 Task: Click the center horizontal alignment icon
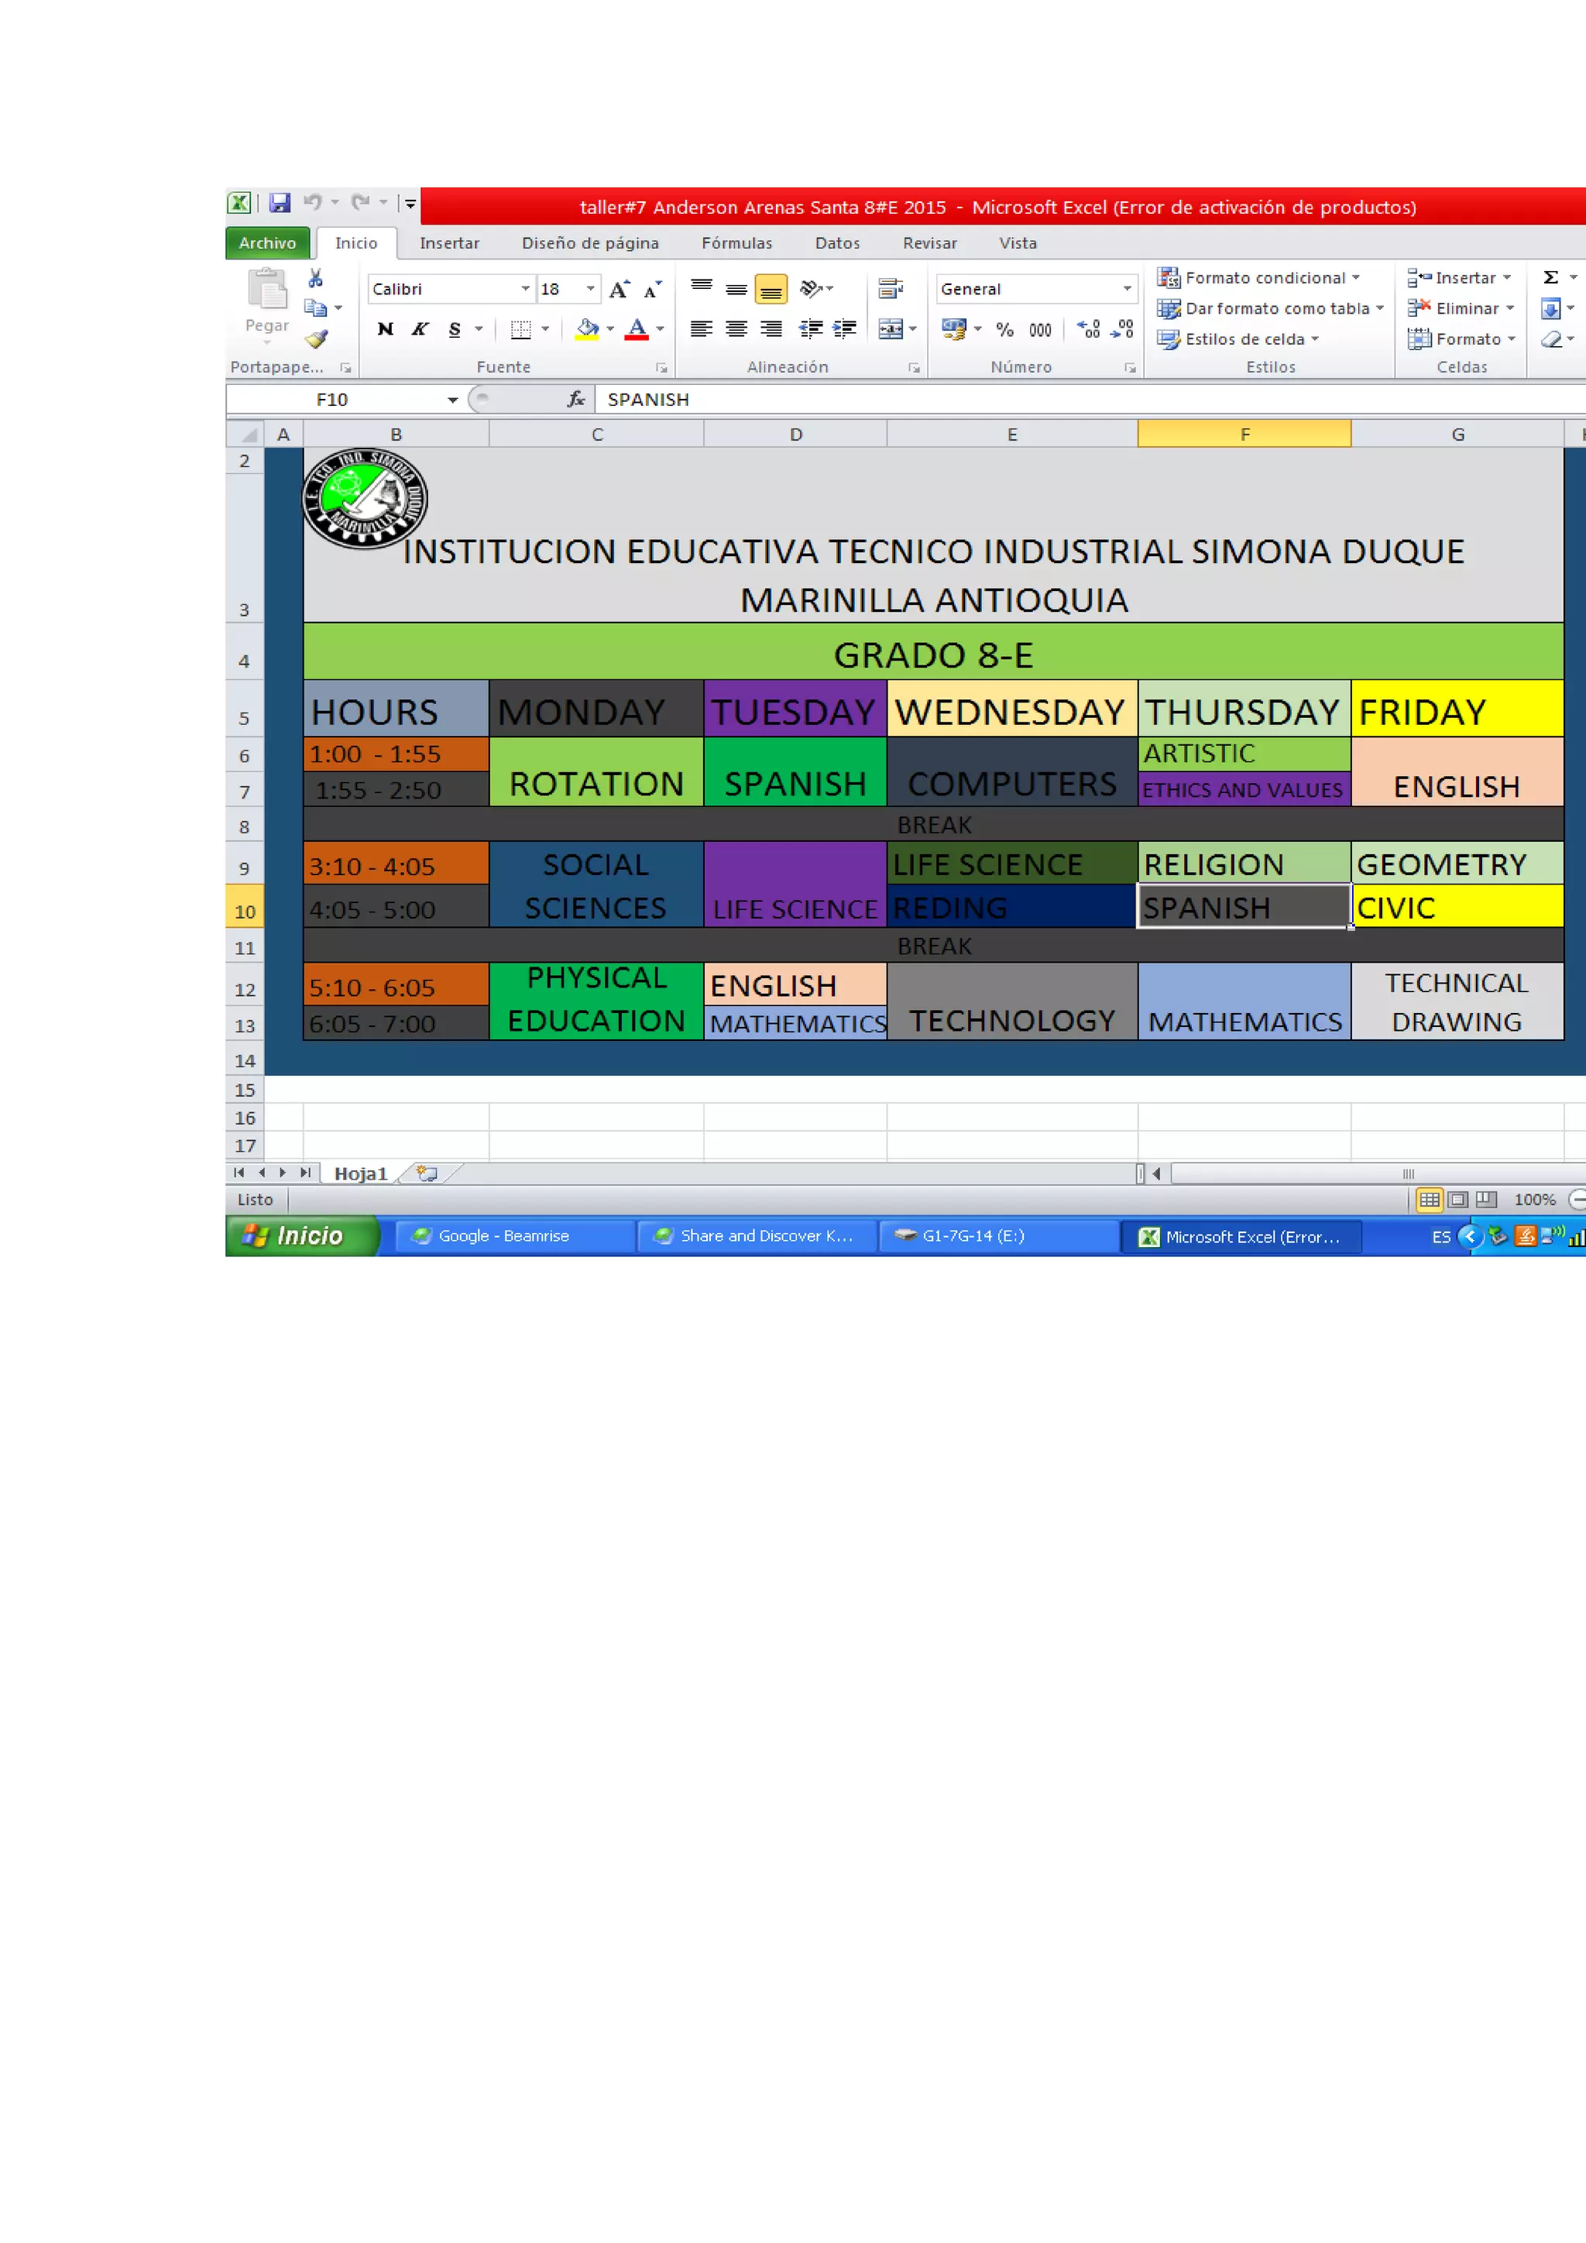pyautogui.click(x=736, y=329)
